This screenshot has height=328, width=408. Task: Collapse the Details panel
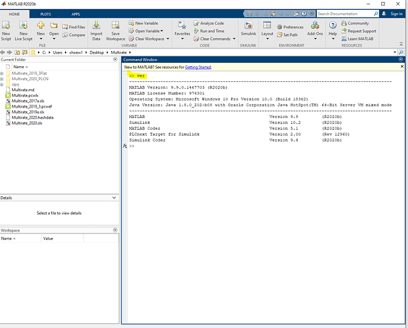pyautogui.click(x=114, y=198)
